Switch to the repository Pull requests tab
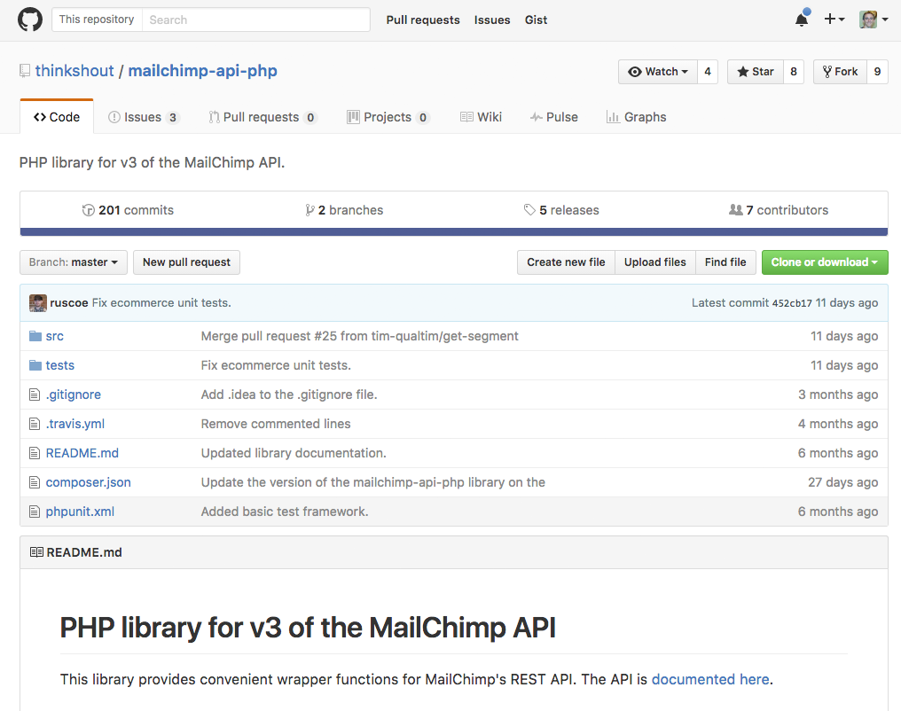 262,117
